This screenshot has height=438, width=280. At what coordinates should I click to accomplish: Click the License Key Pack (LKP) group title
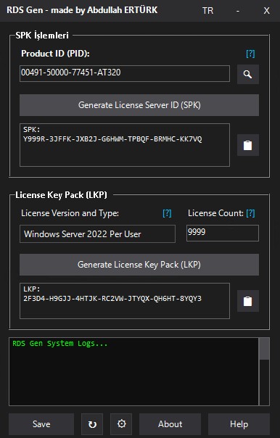pyautogui.click(x=61, y=194)
